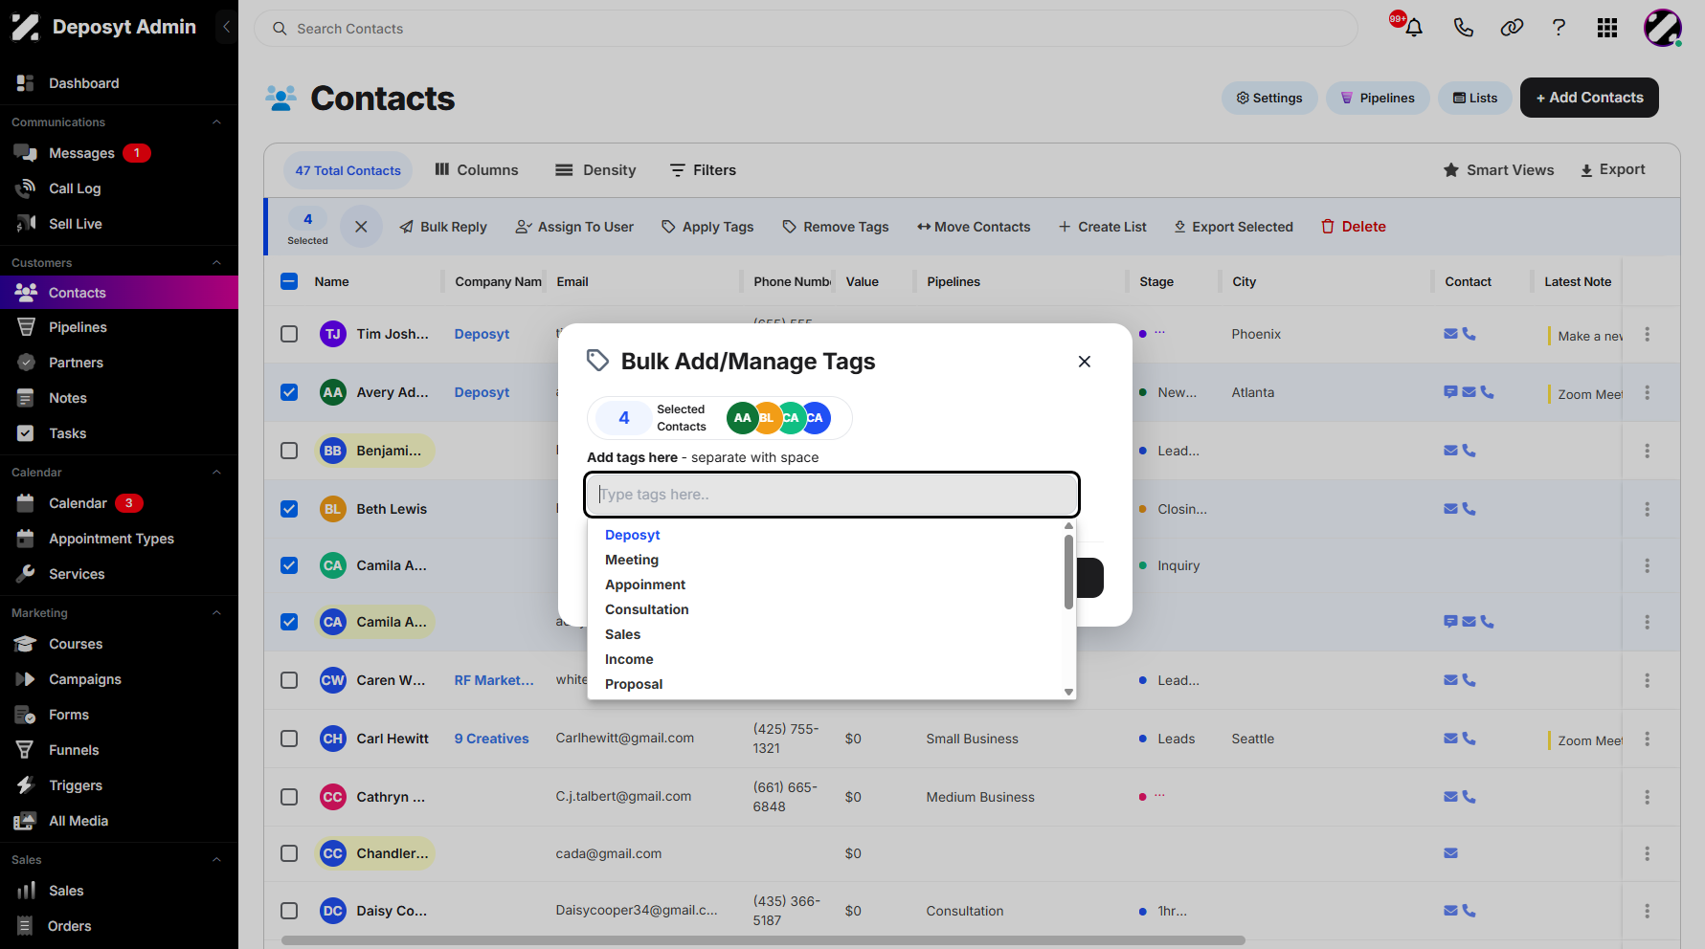Select Consultation tag suggestion
The image size is (1705, 949).
coord(647,609)
